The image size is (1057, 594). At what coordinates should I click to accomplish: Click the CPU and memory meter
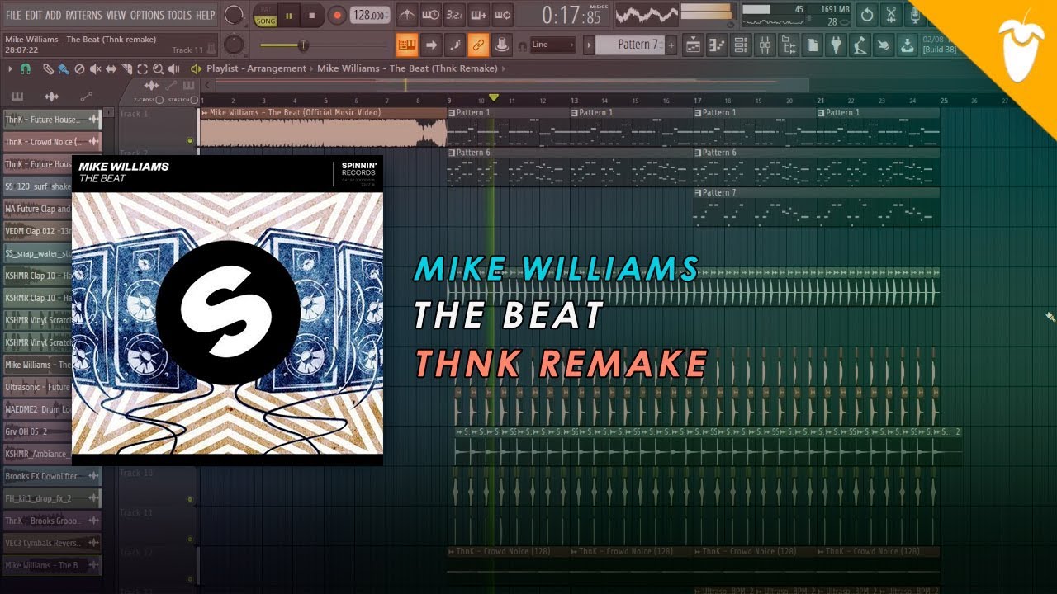click(x=795, y=15)
